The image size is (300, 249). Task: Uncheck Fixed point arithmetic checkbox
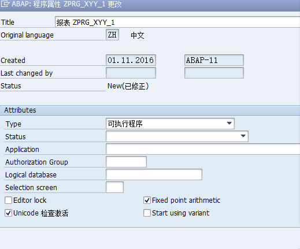click(x=147, y=200)
